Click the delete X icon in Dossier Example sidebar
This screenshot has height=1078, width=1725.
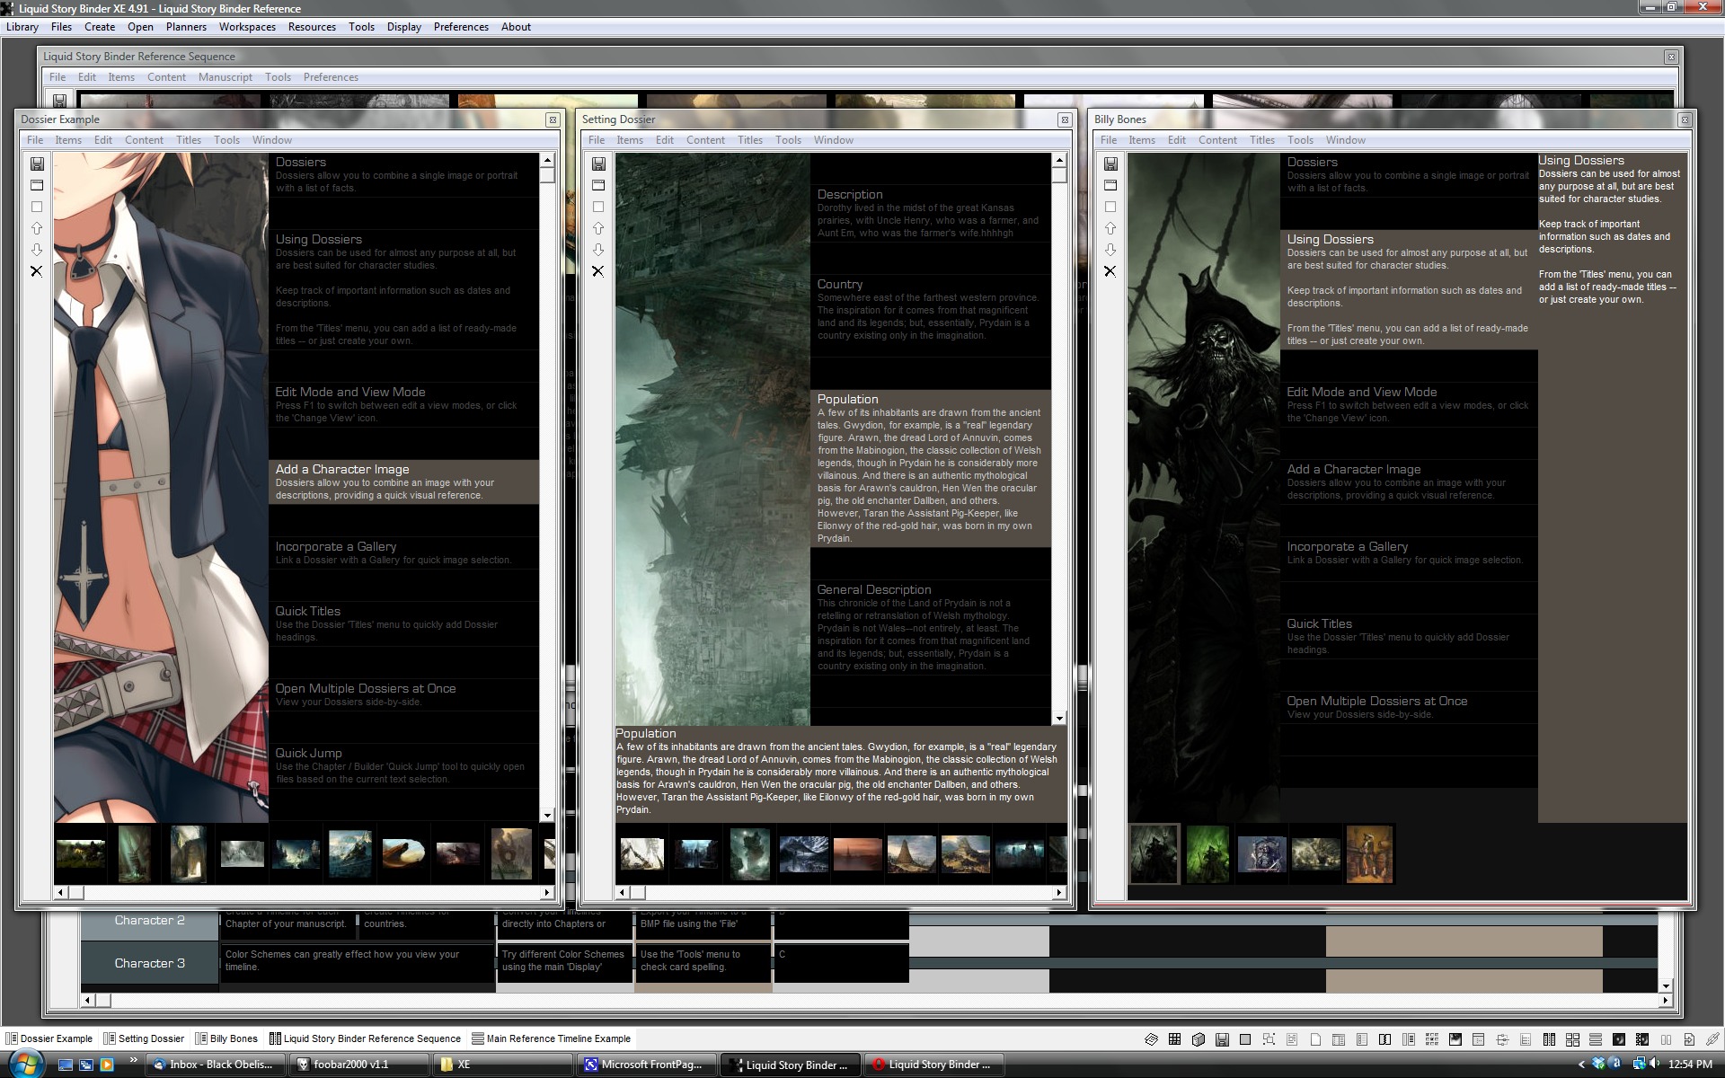coord(37,271)
